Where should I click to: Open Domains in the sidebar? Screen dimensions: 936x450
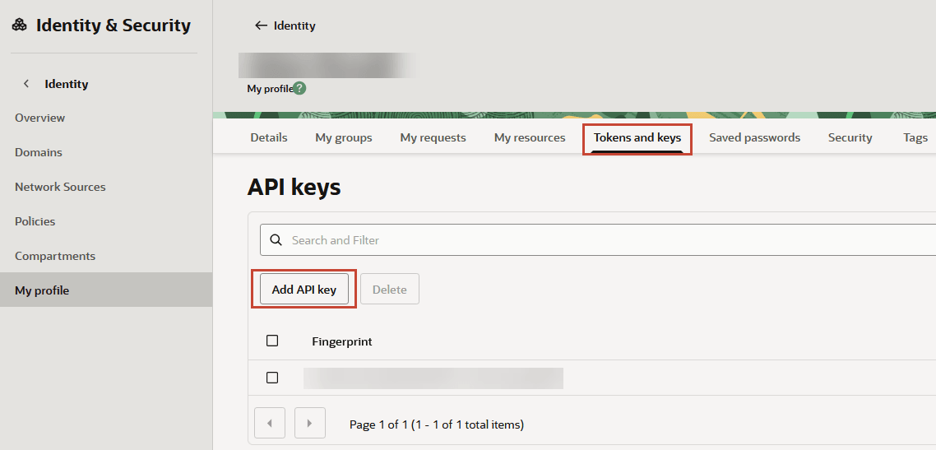click(x=38, y=152)
